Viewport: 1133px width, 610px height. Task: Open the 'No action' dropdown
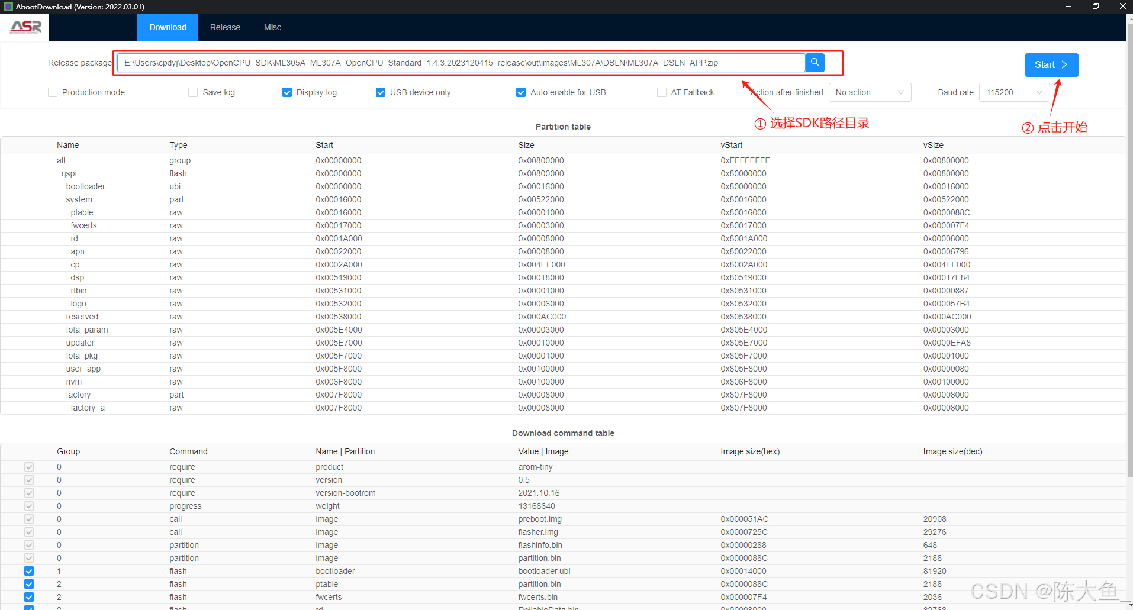coord(870,92)
